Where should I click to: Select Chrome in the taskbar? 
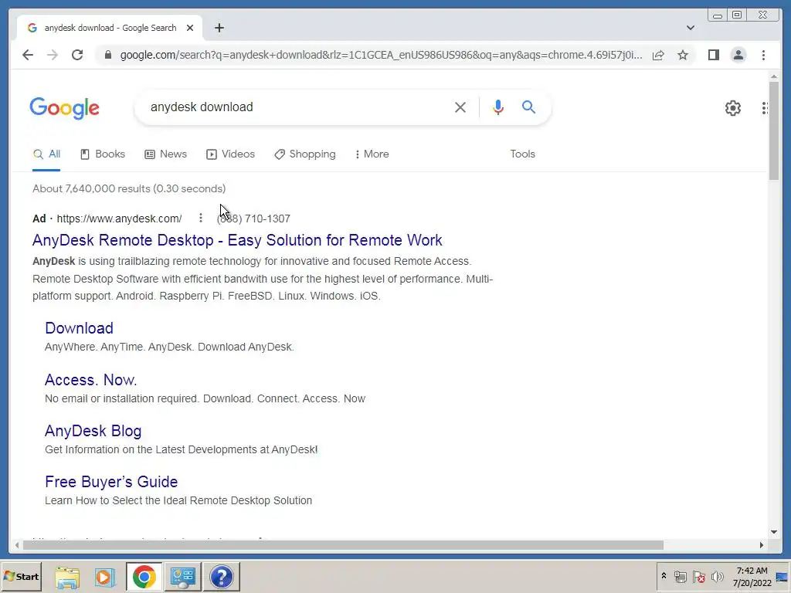coord(144,577)
